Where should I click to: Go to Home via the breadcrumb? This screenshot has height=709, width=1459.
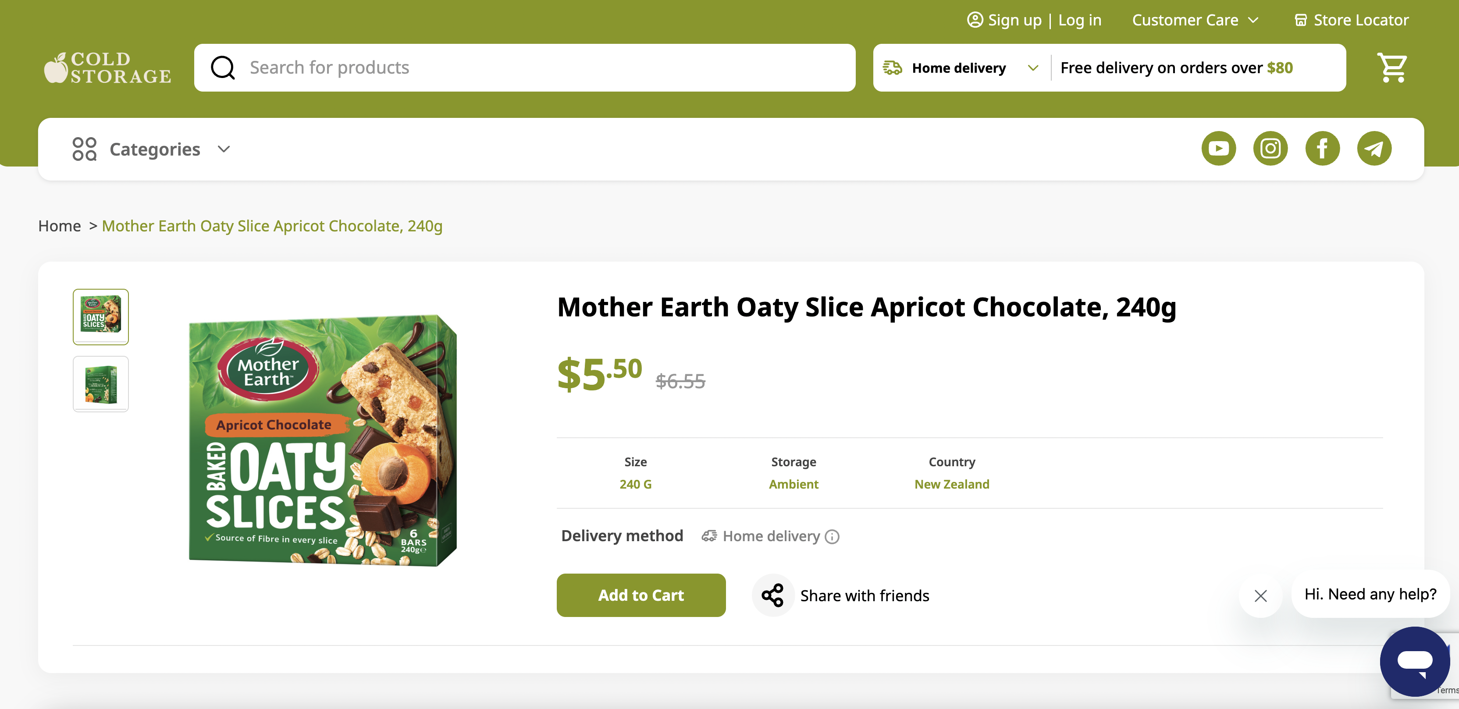[60, 226]
